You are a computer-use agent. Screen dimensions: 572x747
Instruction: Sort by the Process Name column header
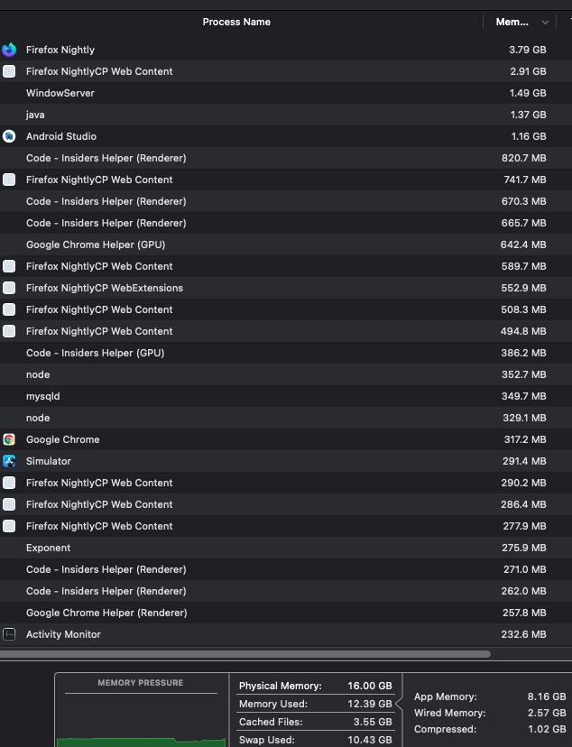tap(236, 22)
